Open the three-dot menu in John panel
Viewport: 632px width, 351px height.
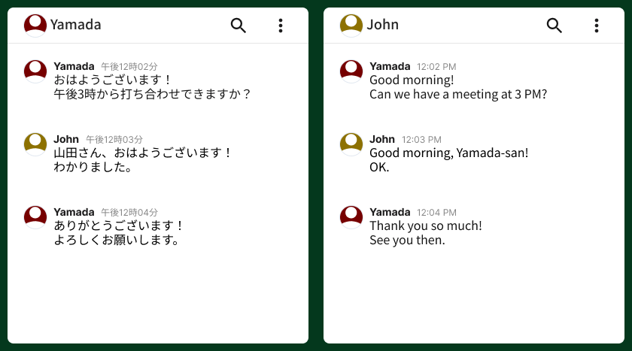click(597, 26)
